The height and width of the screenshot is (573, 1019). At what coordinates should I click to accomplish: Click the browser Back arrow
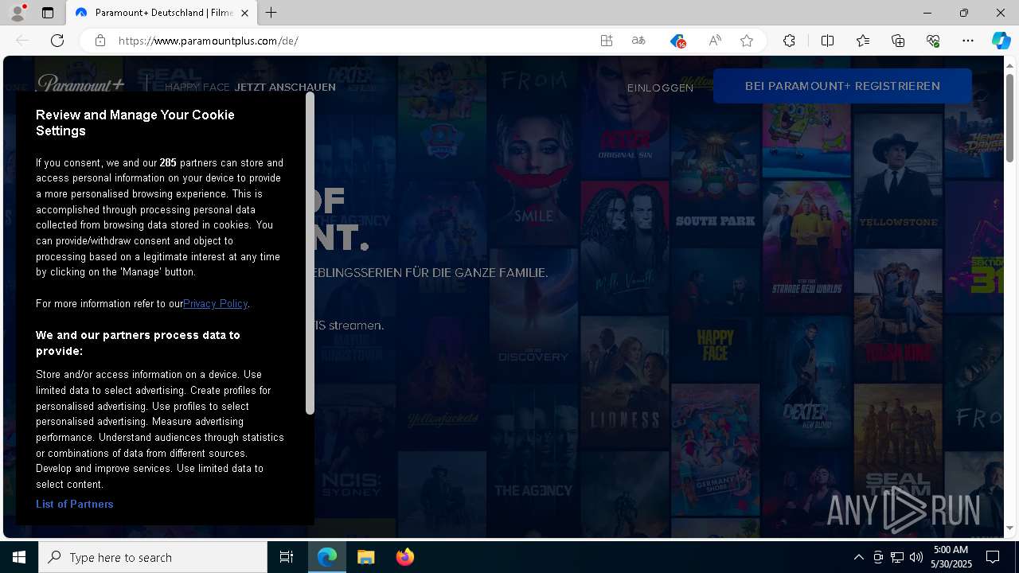pyautogui.click(x=23, y=41)
